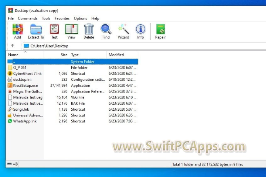
Task: Show archive Info icon
Action: point(140,29)
